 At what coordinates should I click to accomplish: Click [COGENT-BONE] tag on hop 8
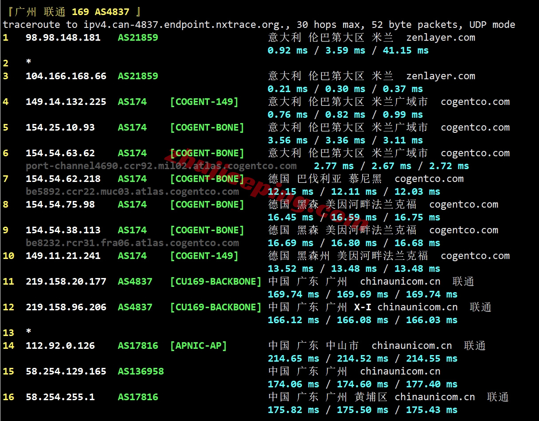(207, 205)
